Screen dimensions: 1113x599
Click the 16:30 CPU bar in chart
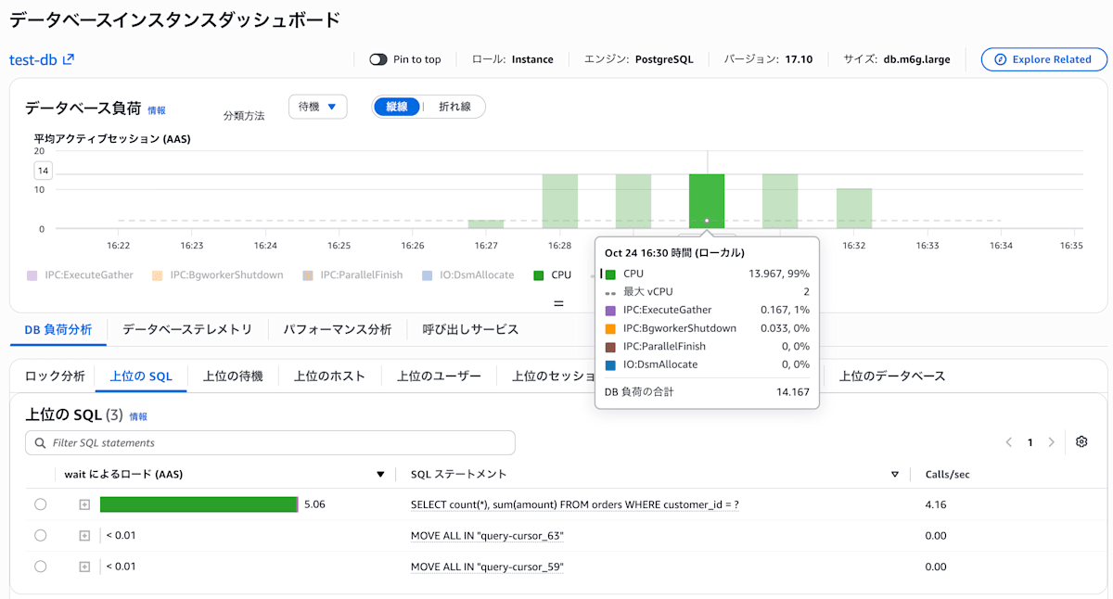(x=707, y=201)
